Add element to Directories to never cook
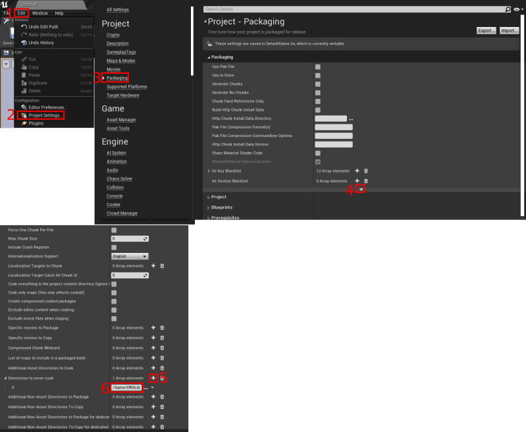526x432 pixels. coord(153,378)
